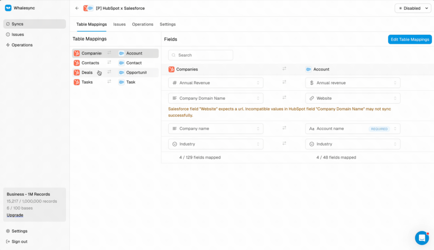Click the search magnifier icon
Viewport: 434px width, 250px height.
click(x=173, y=55)
